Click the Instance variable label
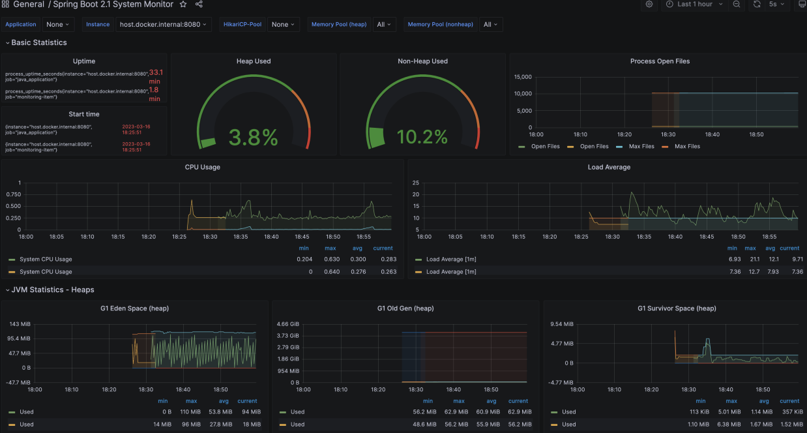 pos(98,24)
